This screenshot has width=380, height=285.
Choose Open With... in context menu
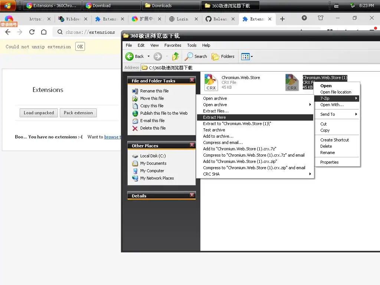coord(337,105)
